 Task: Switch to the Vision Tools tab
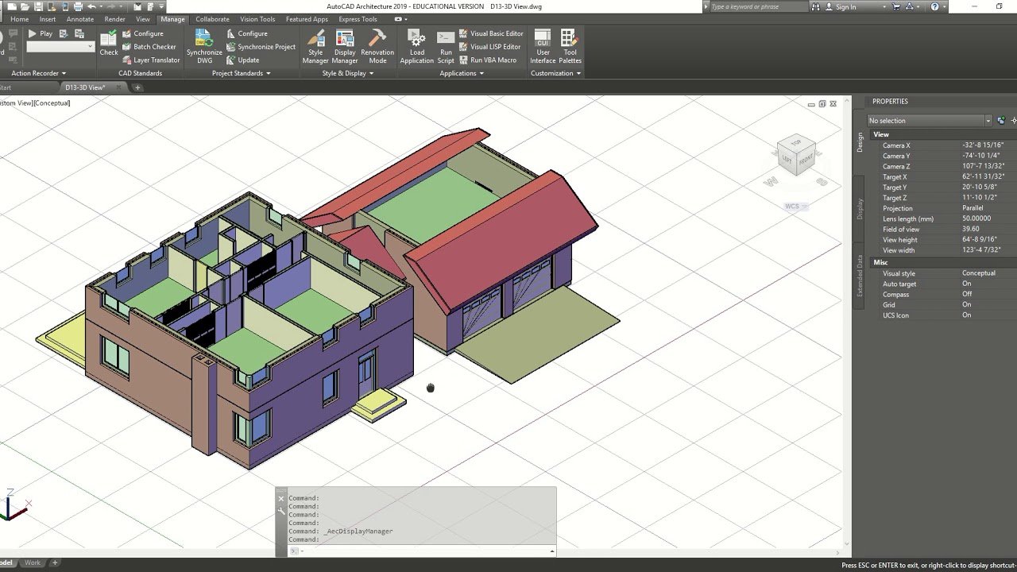tap(257, 19)
